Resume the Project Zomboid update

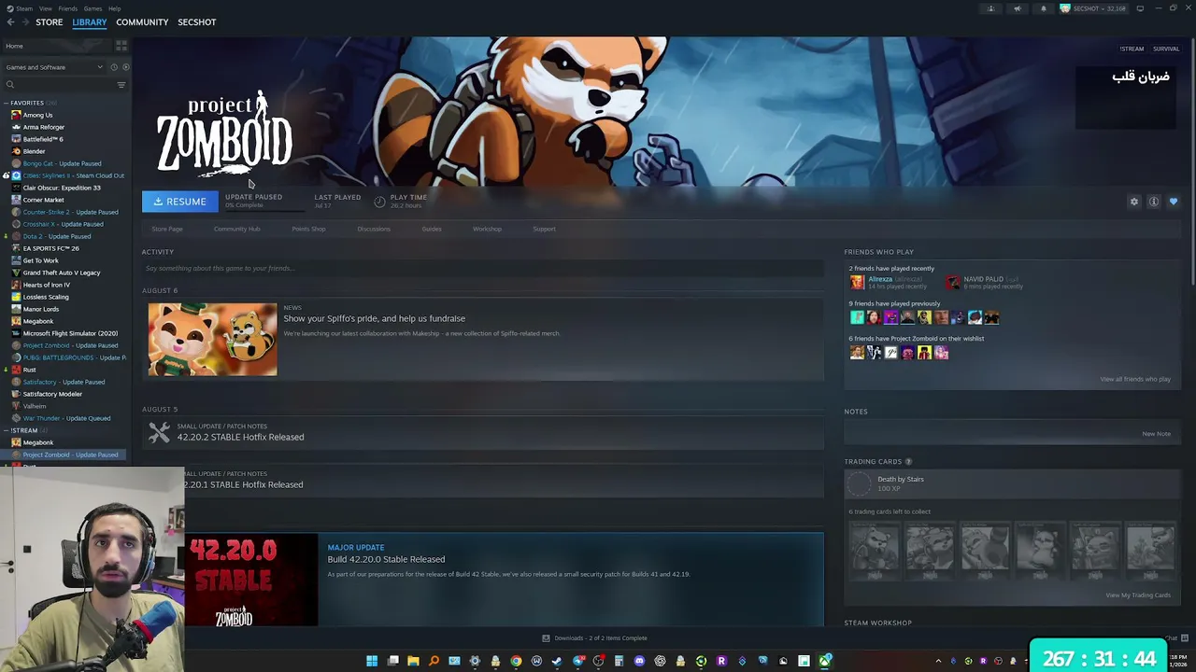179,202
